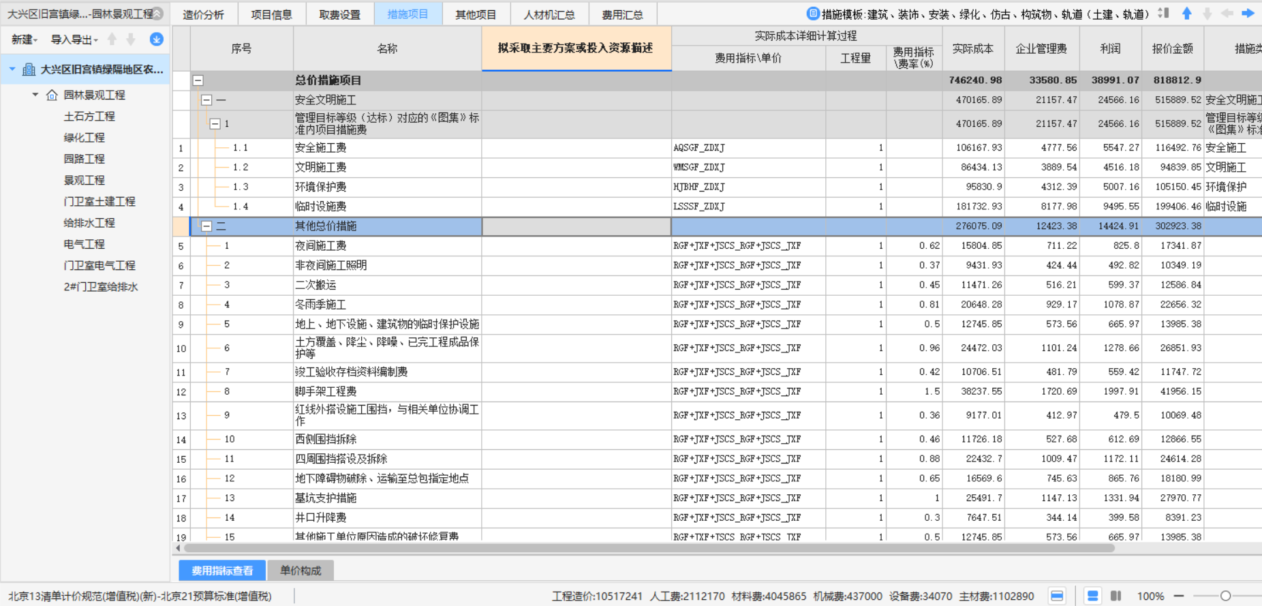Switch to the 其他项目 tab
The height and width of the screenshot is (606, 1262).
coord(476,14)
